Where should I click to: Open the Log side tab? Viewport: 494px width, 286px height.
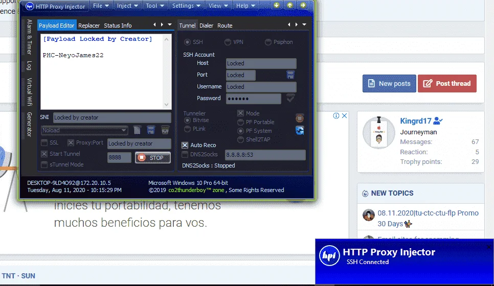(x=29, y=65)
